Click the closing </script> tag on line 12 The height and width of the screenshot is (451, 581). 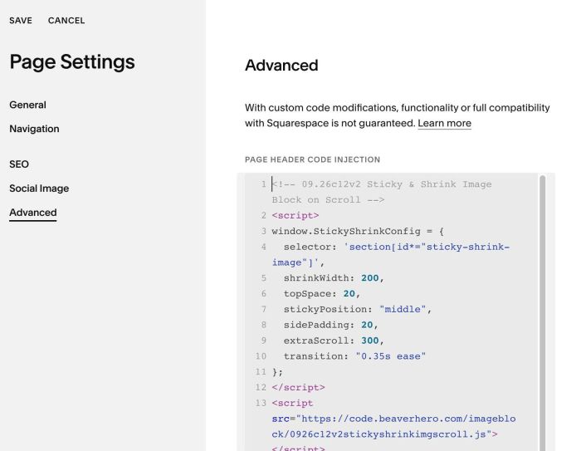click(x=298, y=388)
